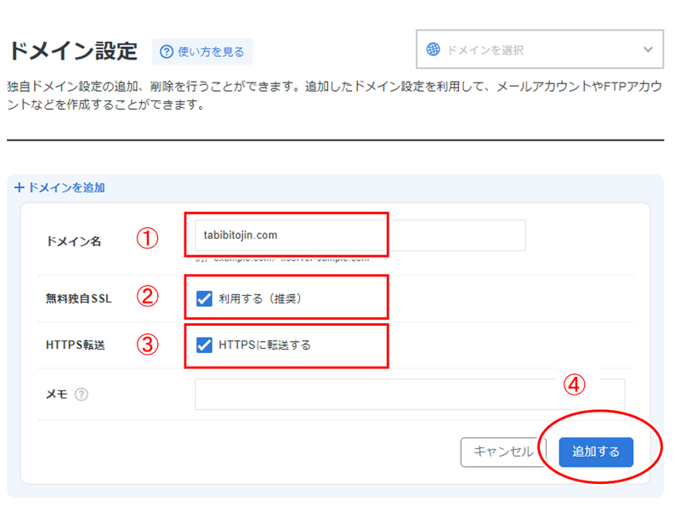This screenshot has height=507, width=680.
Task: Click the plus icon before ドメインを追加
Action: 19,187
